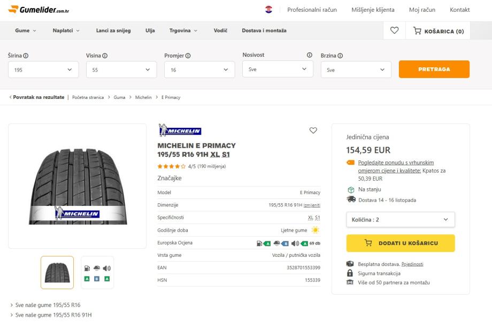Click the Michelin brand logo
Image resolution: width=492 pixels, height=322 pixels.
coord(180,131)
